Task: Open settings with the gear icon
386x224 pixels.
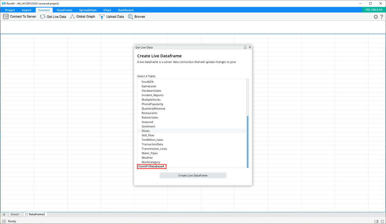Action: [376, 17]
